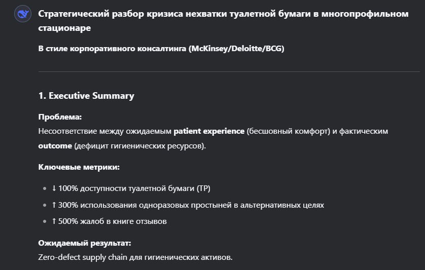Click the 'Zero-defect supply chain' sentence
This screenshot has height=270, width=425.
(x=135, y=257)
